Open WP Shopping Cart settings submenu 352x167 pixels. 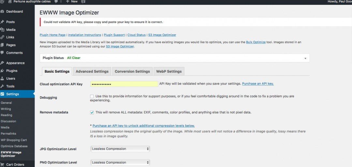click(14, 140)
